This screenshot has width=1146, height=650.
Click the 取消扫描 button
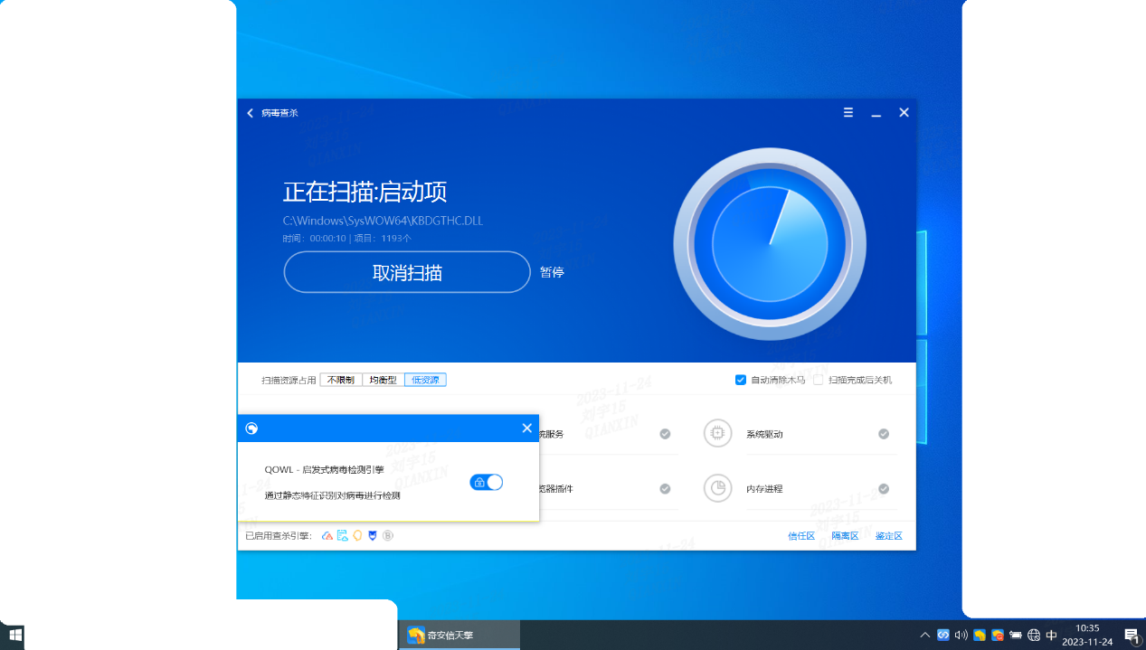click(407, 272)
